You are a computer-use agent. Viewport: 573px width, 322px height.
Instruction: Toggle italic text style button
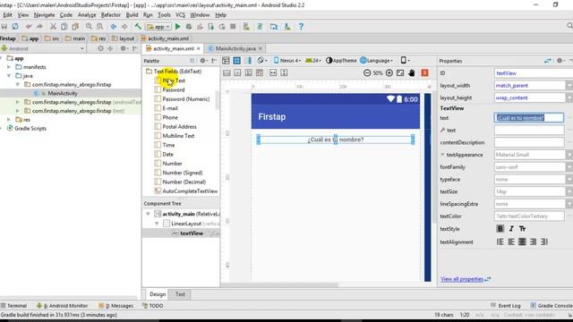[511, 229]
